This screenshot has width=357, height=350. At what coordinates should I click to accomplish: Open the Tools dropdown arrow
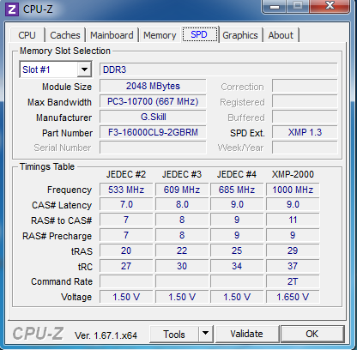(205, 333)
